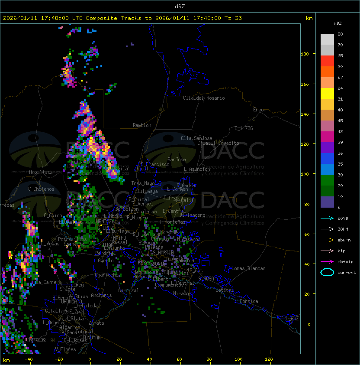
Task: Click the 'L_Asuncion' map label
Action: [197, 169]
